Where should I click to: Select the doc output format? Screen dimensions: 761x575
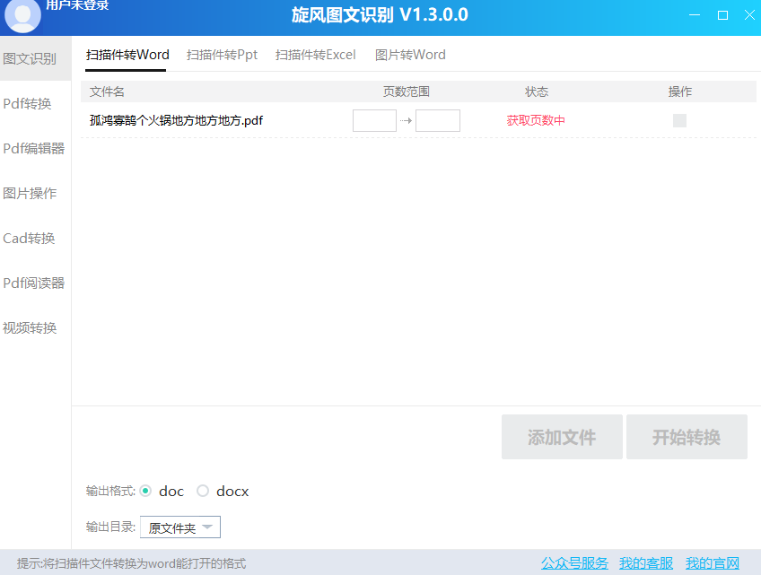coord(145,491)
